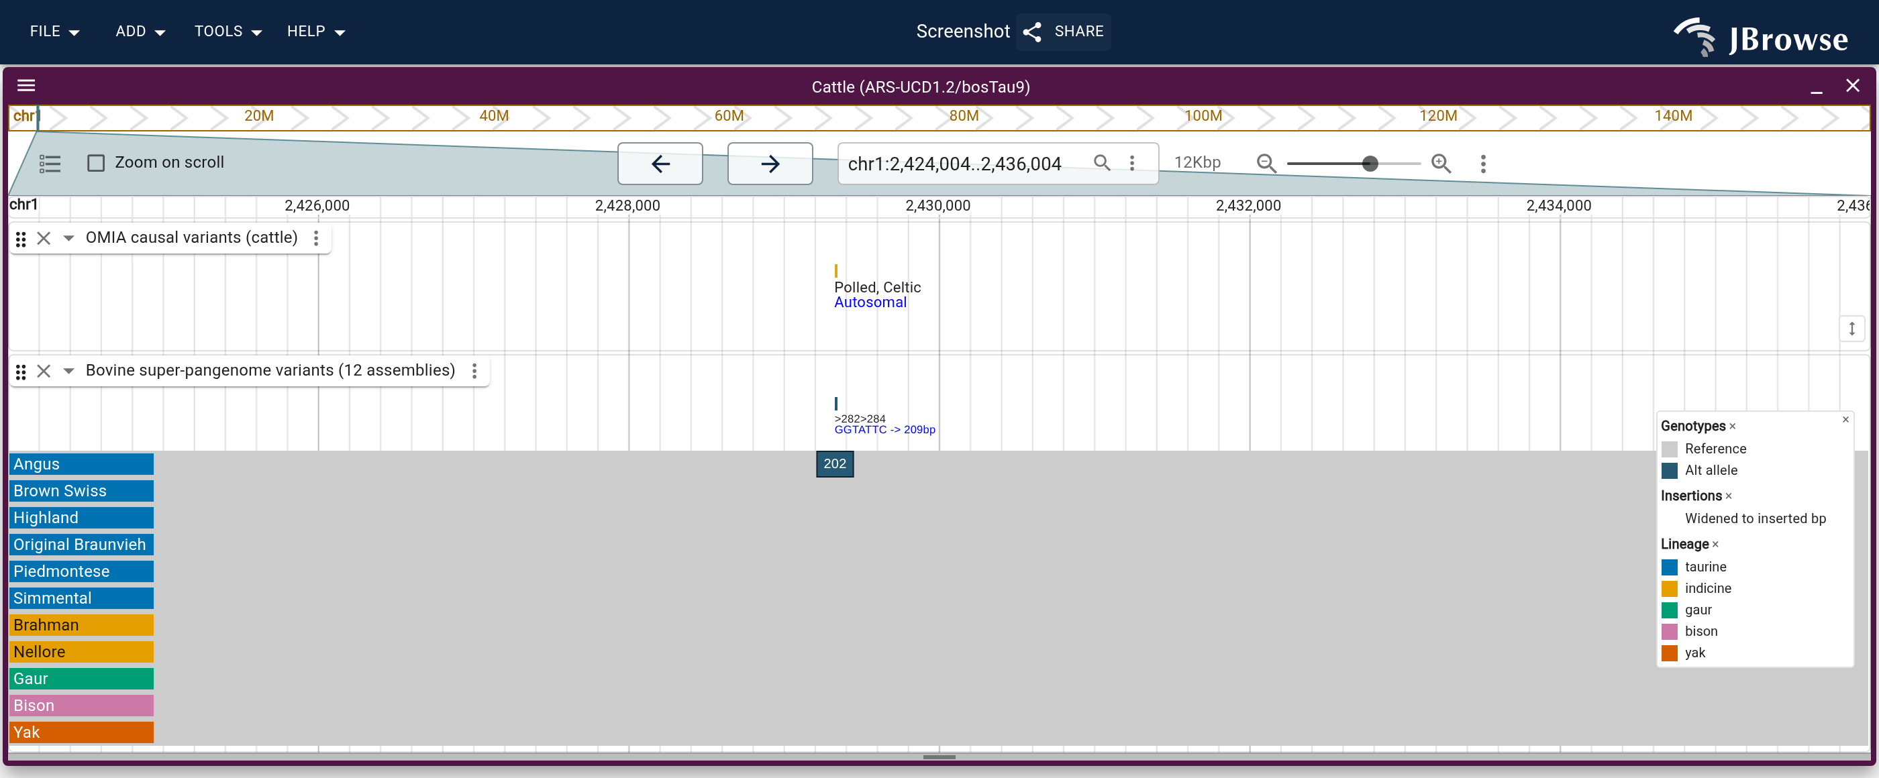
Task: Select the Brahman sample row label
Action: pyautogui.click(x=82, y=626)
